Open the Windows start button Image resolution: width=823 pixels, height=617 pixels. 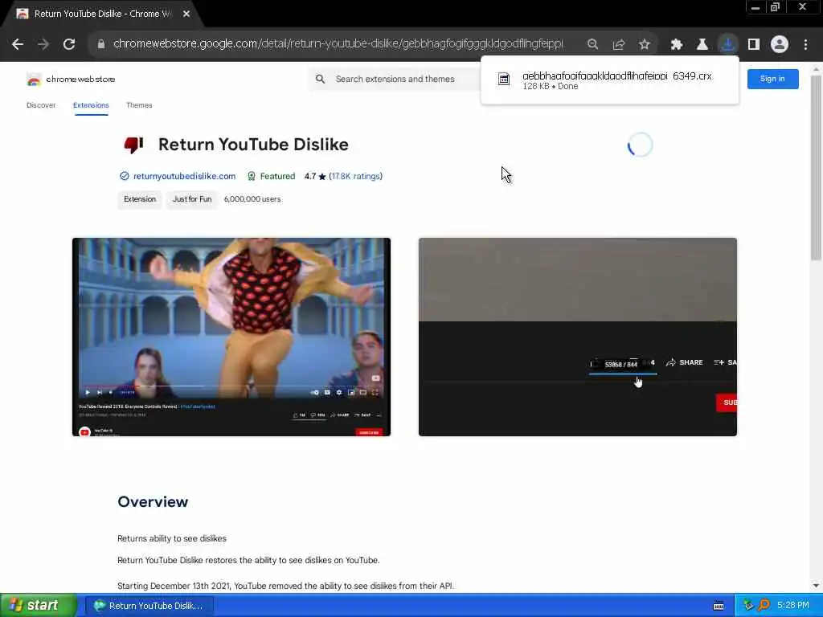(39, 606)
